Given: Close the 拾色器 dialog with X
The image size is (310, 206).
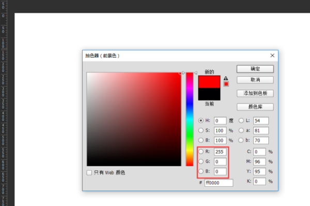Looking at the screenshot, I should coord(272,55).
